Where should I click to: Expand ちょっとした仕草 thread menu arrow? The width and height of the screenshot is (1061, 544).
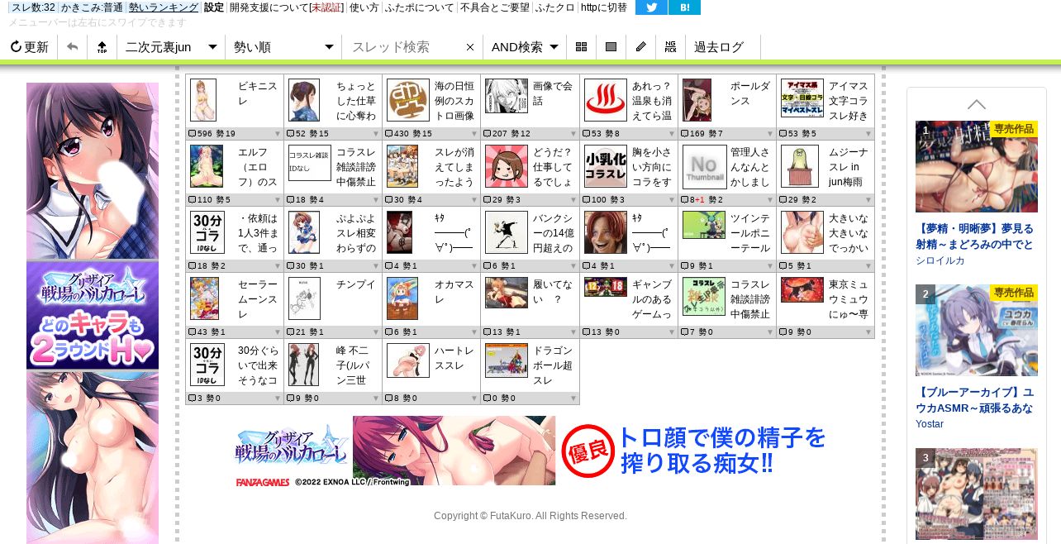coord(375,134)
